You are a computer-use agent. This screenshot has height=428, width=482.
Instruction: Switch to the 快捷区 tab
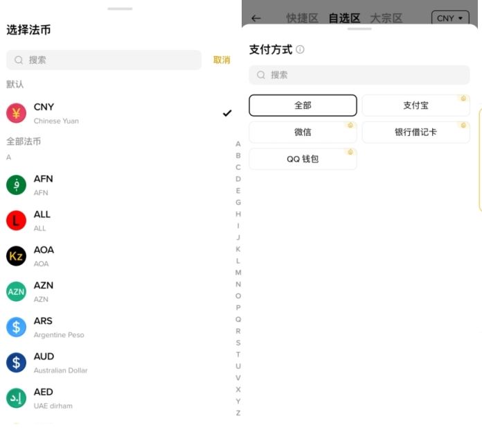[302, 18]
